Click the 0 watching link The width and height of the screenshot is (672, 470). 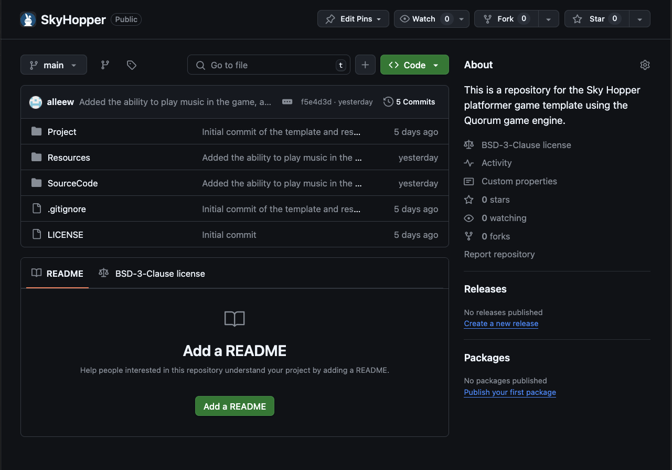[x=504, y=218]
